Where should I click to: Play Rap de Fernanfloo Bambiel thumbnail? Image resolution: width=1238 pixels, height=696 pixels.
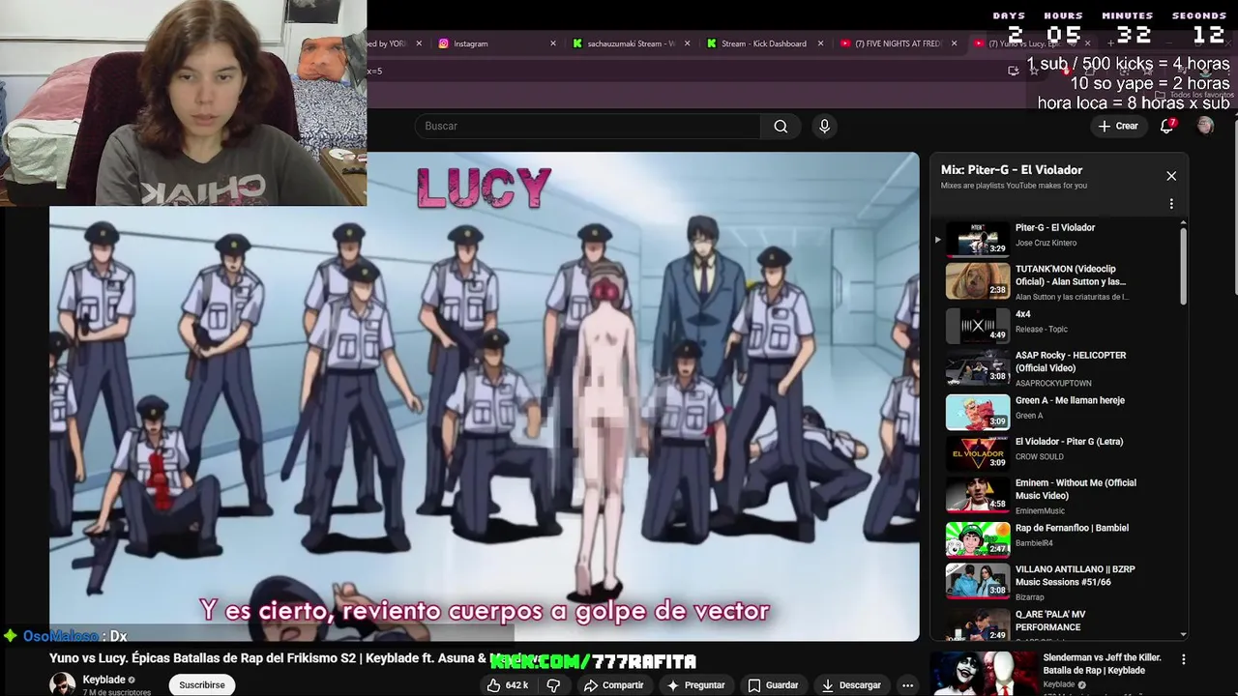point(978,539)
